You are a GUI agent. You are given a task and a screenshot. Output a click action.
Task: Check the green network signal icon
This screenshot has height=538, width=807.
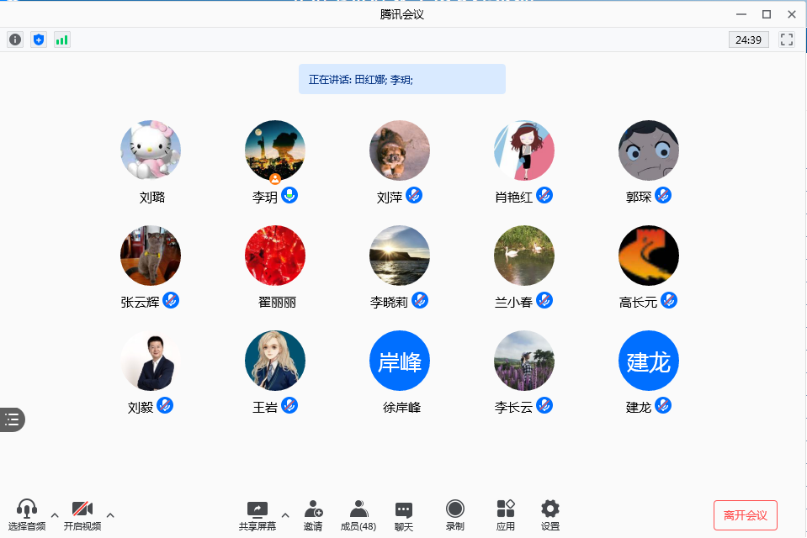click(62, 40)
